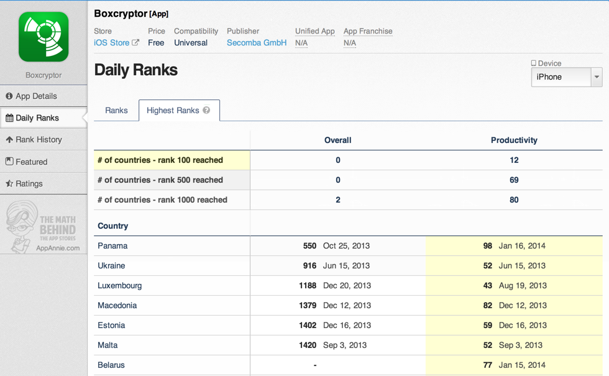Click the external link icon next to iOS Store

[x=135, y=43]
